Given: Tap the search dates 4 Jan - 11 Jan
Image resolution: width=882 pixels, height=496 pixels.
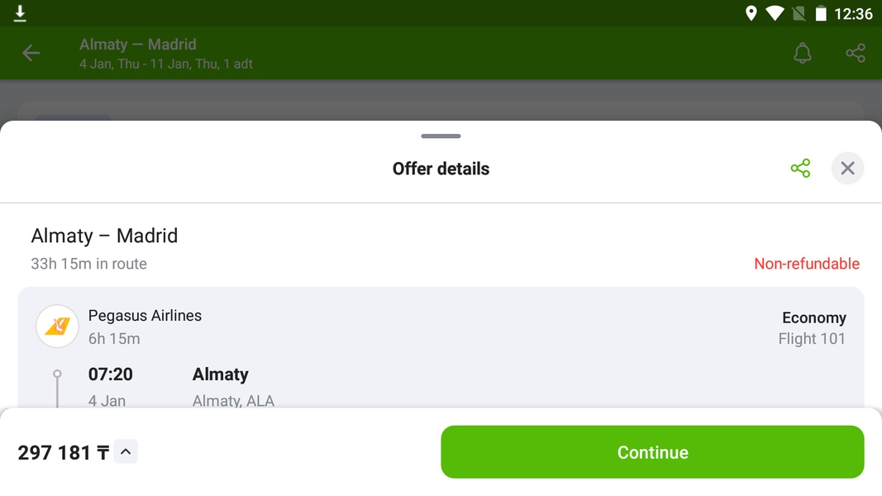Looking at the screenshot, I should (166, 64).
